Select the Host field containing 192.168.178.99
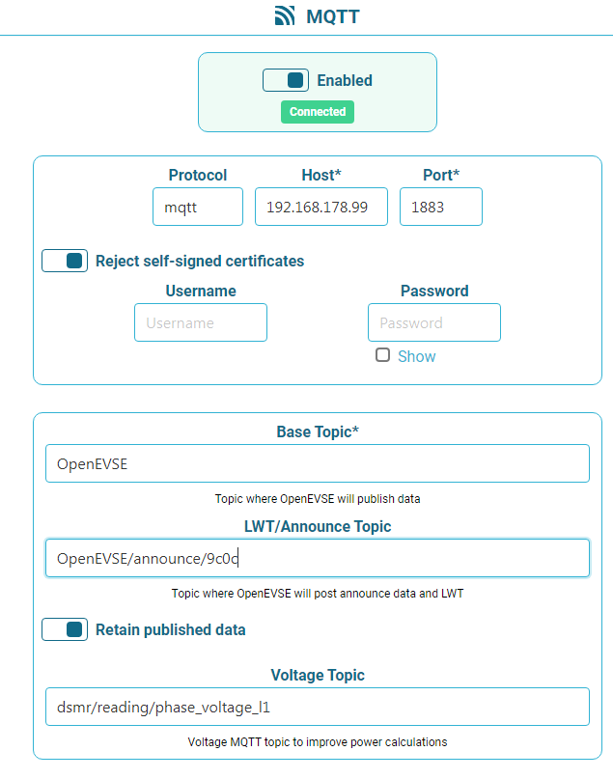The width and height of the screenshot is (613, 779). point(320,206)
